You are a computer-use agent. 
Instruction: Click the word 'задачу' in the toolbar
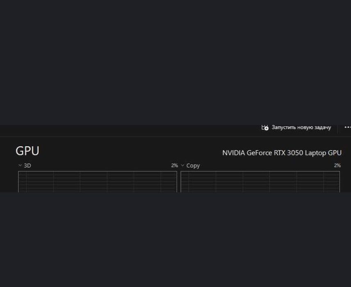pos(322,128)
